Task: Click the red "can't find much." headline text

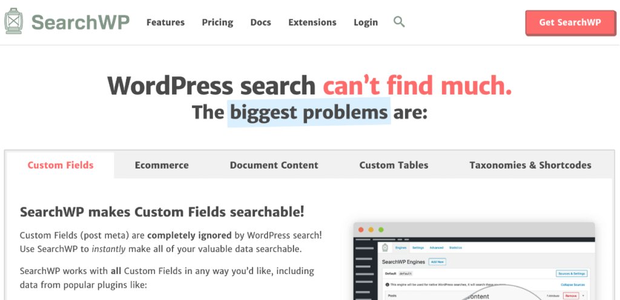Action: tap(417, 85)
